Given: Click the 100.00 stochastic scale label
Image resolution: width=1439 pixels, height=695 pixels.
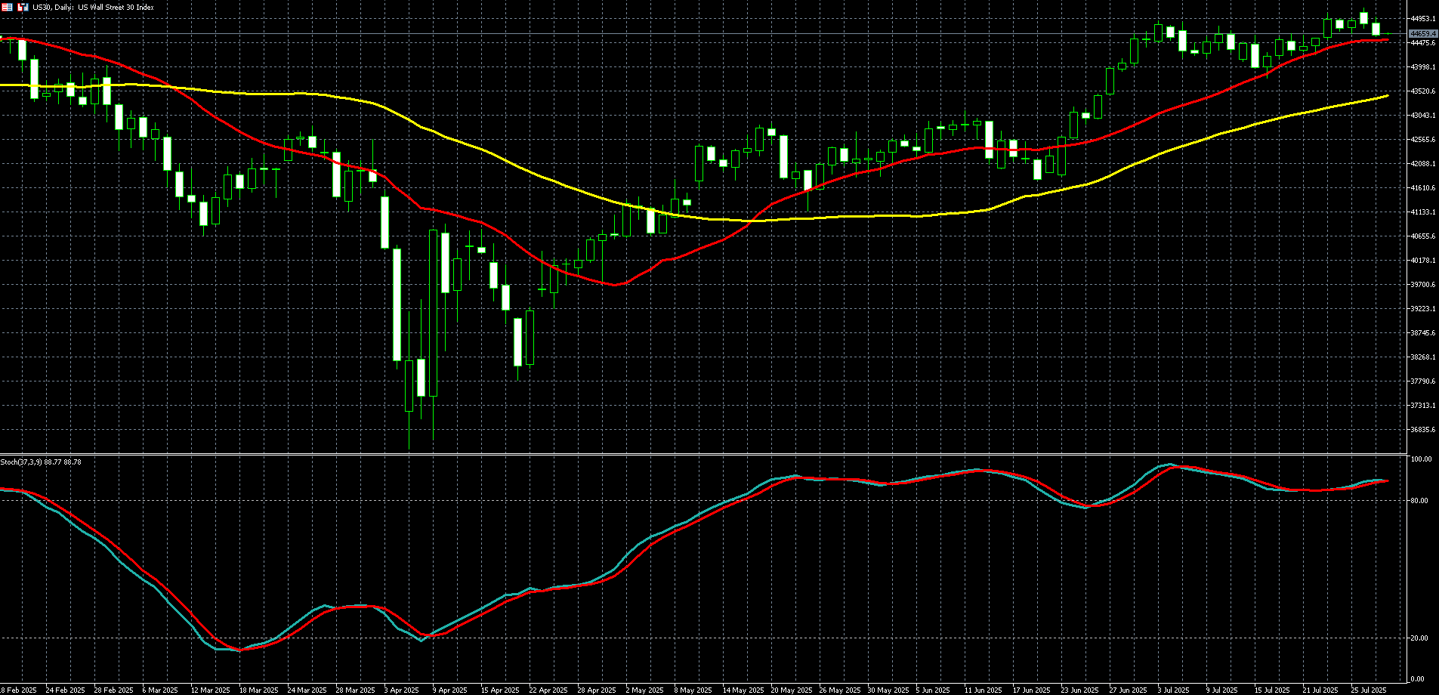Looking at the screenshot, I should (1420, 459).
